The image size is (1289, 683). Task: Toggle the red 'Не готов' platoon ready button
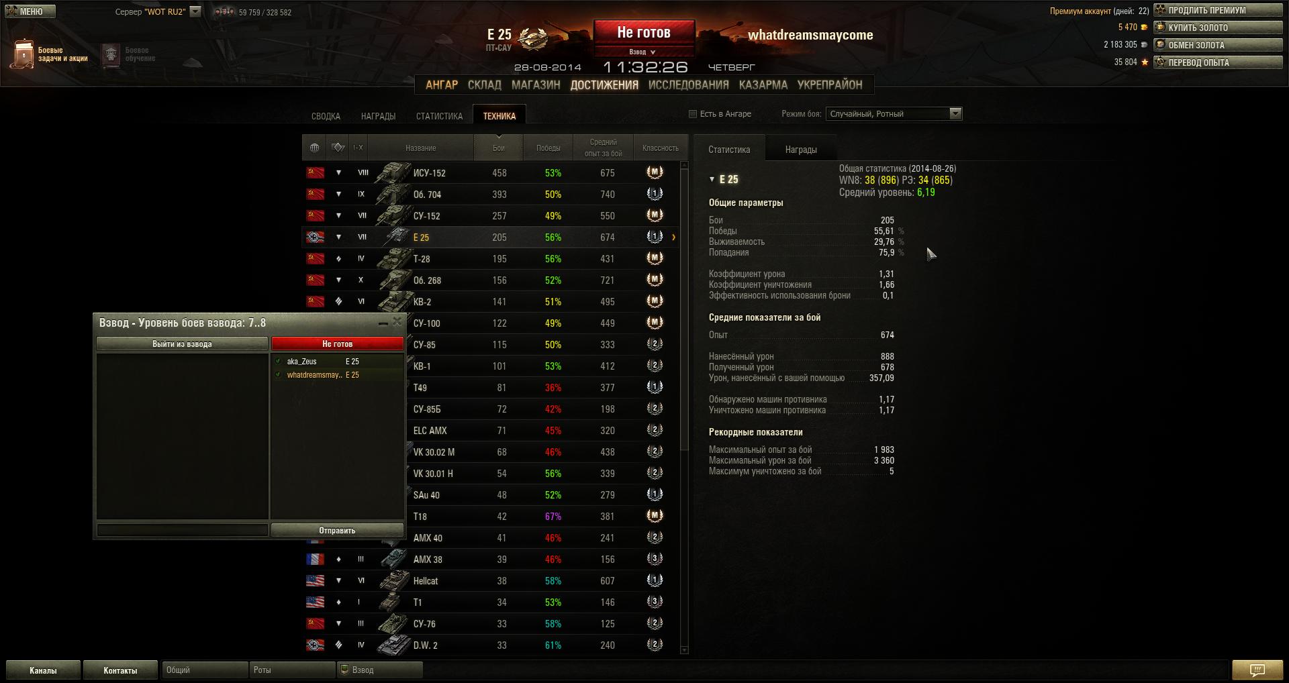[337, 344]
